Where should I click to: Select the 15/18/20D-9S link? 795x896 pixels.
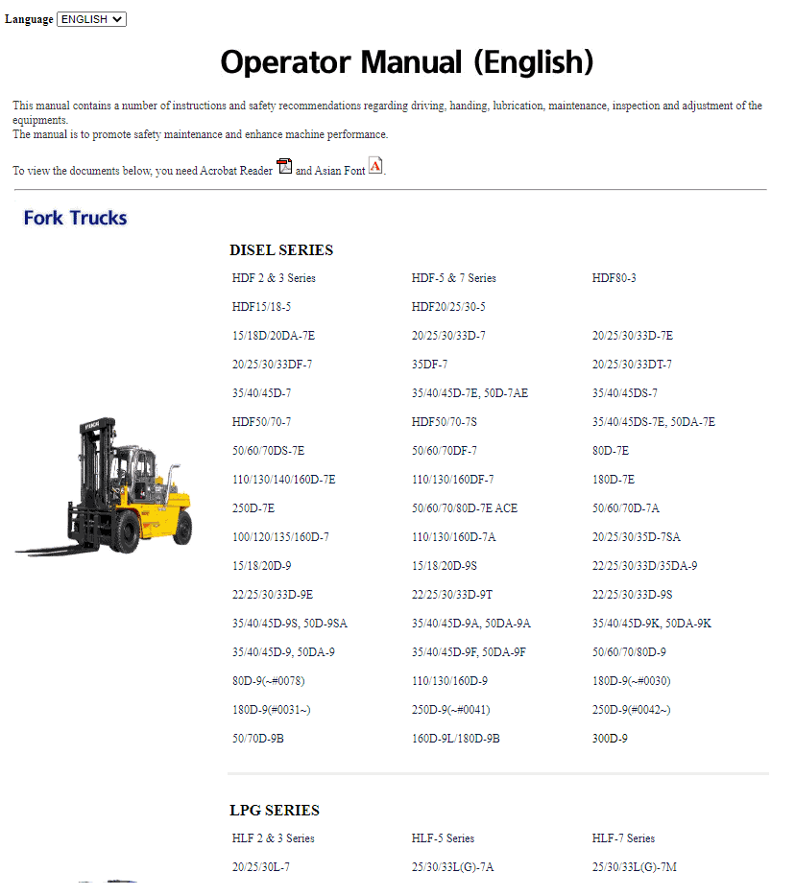pos(444,566)
